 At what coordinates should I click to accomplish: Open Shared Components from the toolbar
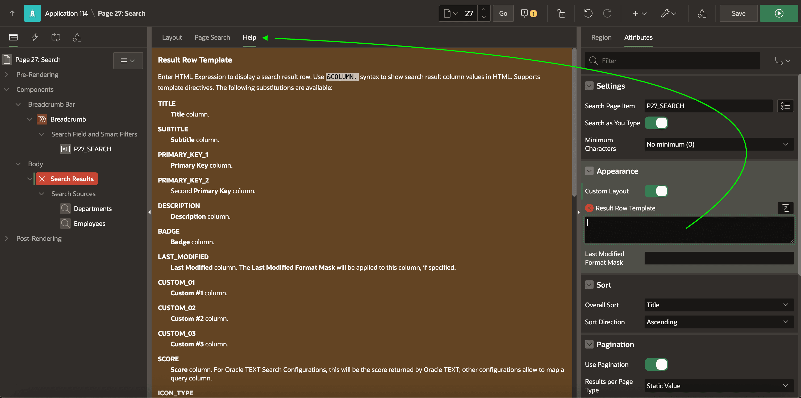(x=702, y=13)
